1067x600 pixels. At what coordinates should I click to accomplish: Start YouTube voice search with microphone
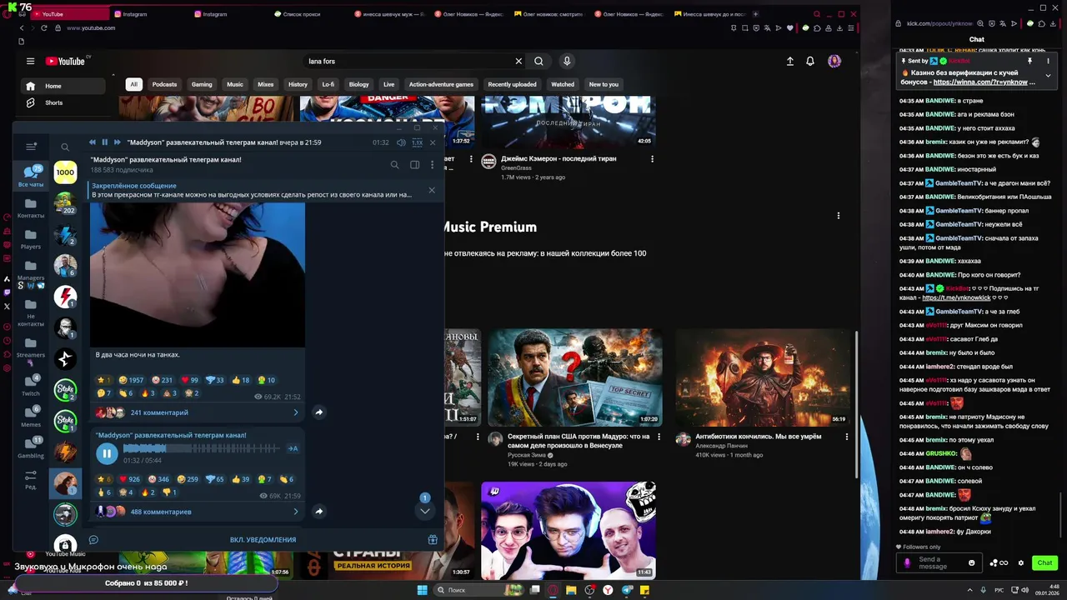click(567, 61)
